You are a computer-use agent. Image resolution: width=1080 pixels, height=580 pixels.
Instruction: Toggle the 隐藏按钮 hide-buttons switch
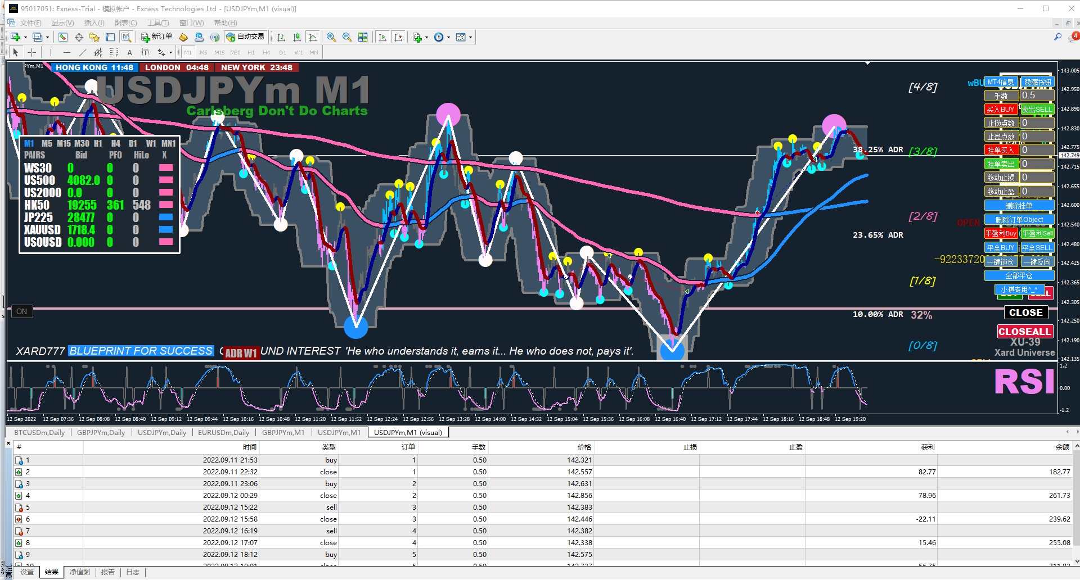pos(1037,82)
